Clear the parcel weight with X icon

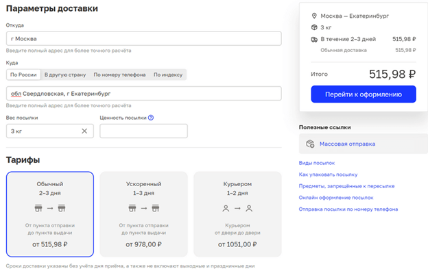tap(84, 131)
